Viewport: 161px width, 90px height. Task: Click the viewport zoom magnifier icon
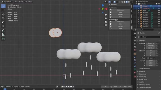point(106,15)
